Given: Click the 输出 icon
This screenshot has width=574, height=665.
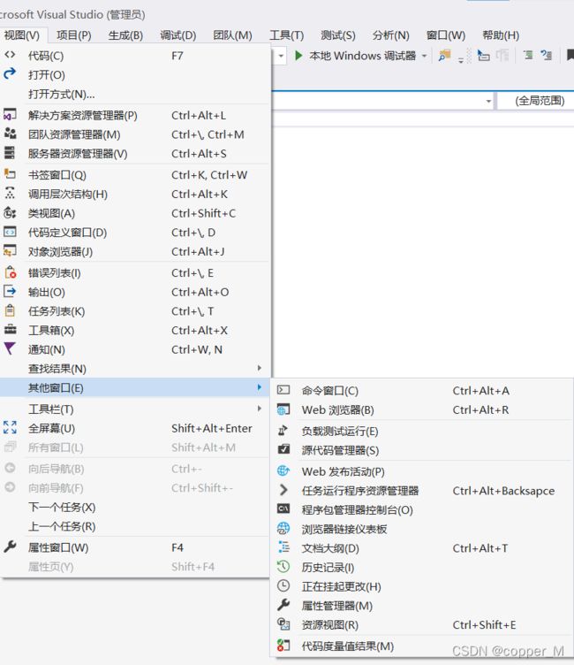Looking at the screenshot, I should [10, 291].
